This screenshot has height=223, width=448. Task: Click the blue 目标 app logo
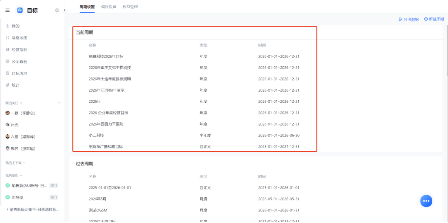(20, 10)
